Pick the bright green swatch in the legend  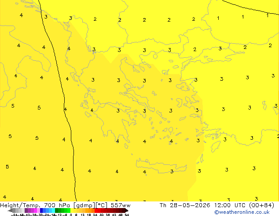pos(69,210)
